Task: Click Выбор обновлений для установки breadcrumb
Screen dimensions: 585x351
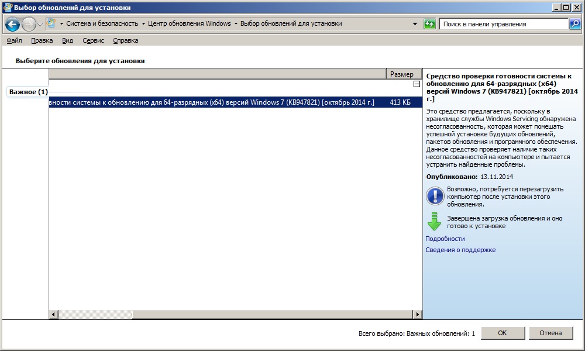Action: 291,23
